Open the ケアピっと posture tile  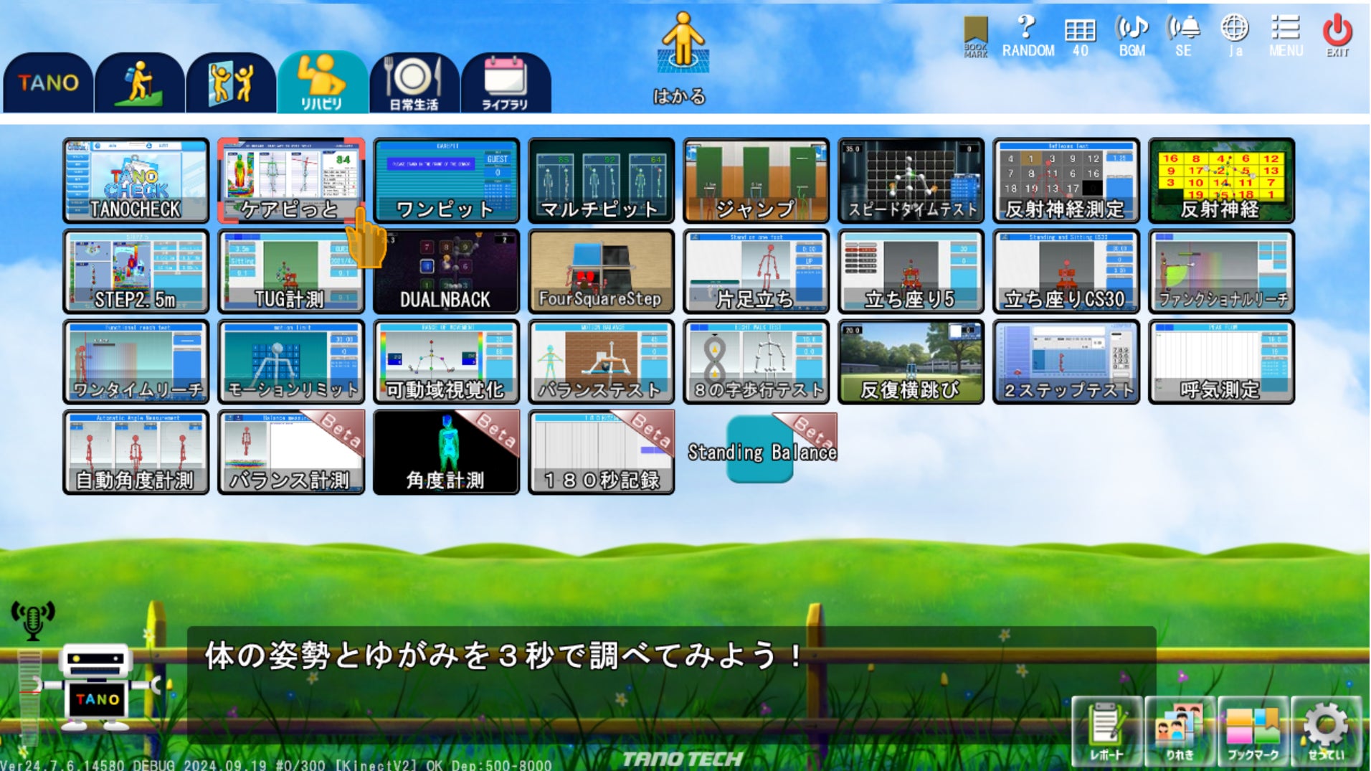click(291, 181)
